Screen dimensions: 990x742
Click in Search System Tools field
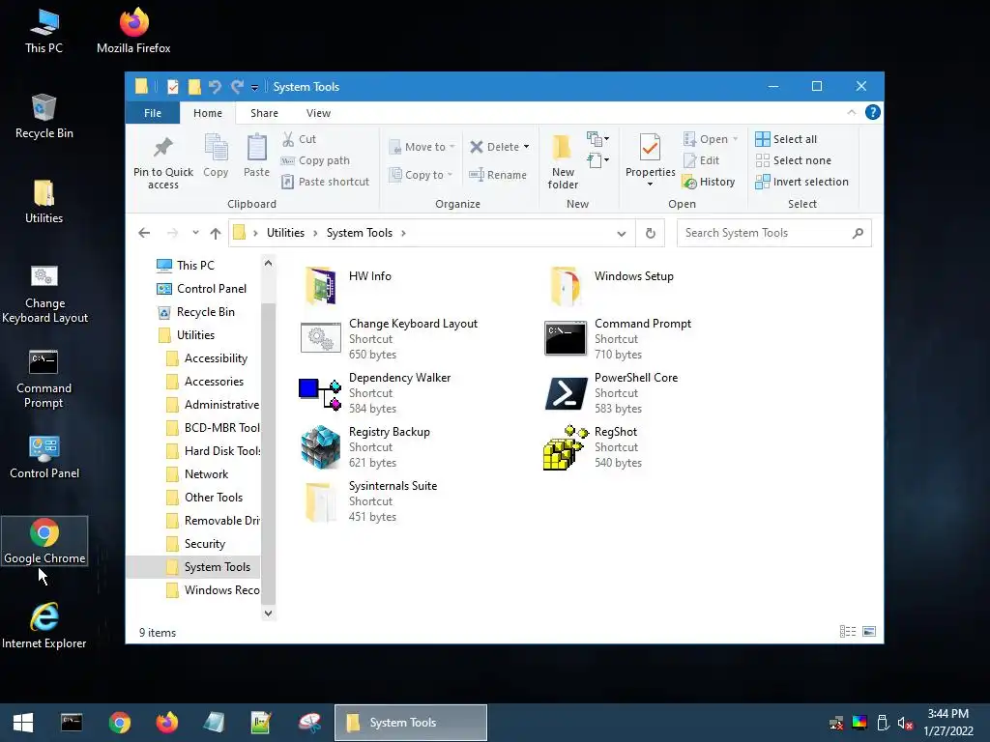(x=773, y=233)
